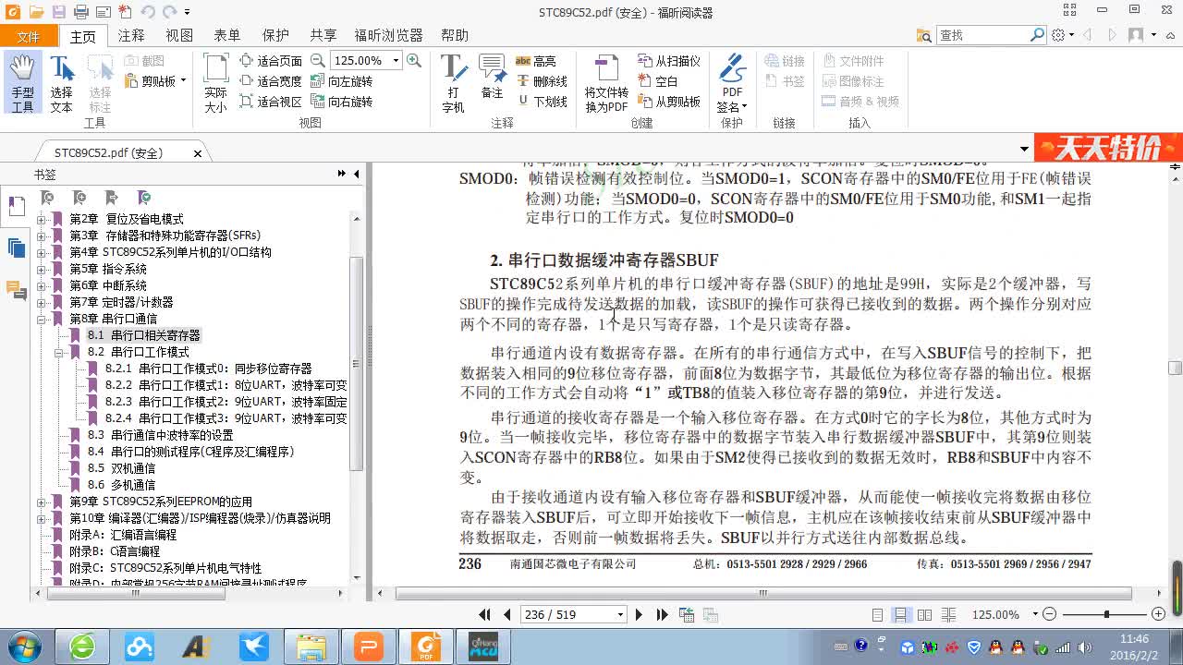Viewport: 1183px width, 665px height.
Task: Choose Fit Page (适合页面)
Action: 271,61
